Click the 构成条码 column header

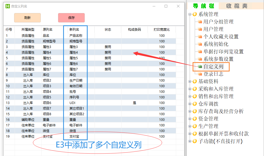pyautogui.click(x=134, y=30)
